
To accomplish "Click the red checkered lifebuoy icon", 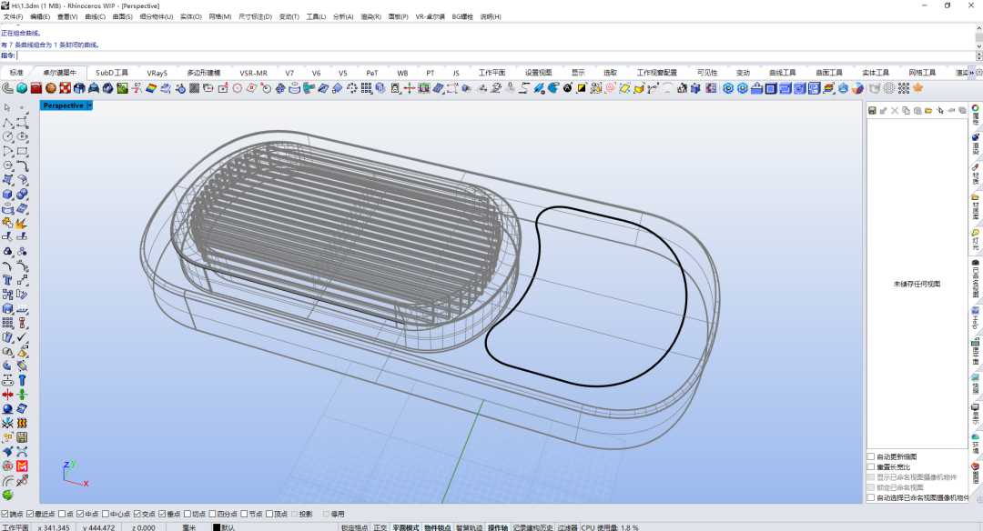I will coord(66,88).
